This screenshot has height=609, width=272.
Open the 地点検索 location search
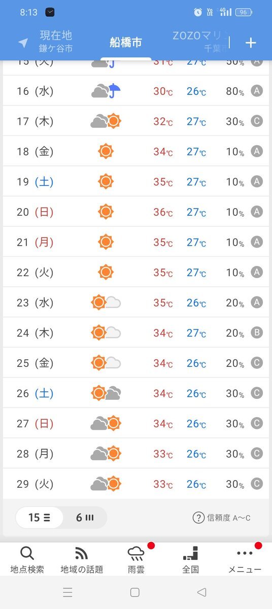coord(27,559)
